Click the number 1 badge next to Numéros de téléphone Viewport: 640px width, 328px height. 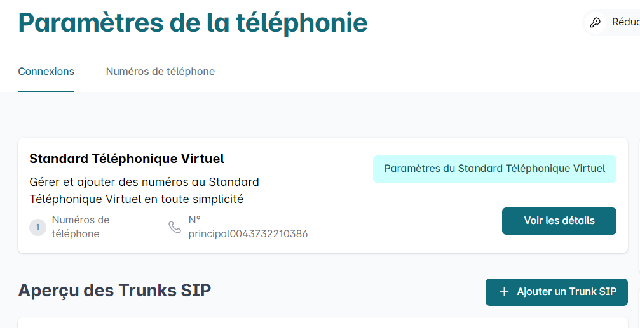(x=38, y=227)
